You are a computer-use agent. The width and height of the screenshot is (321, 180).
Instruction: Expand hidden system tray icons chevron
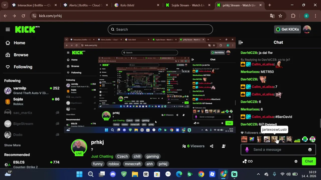(x=258, y=174)
